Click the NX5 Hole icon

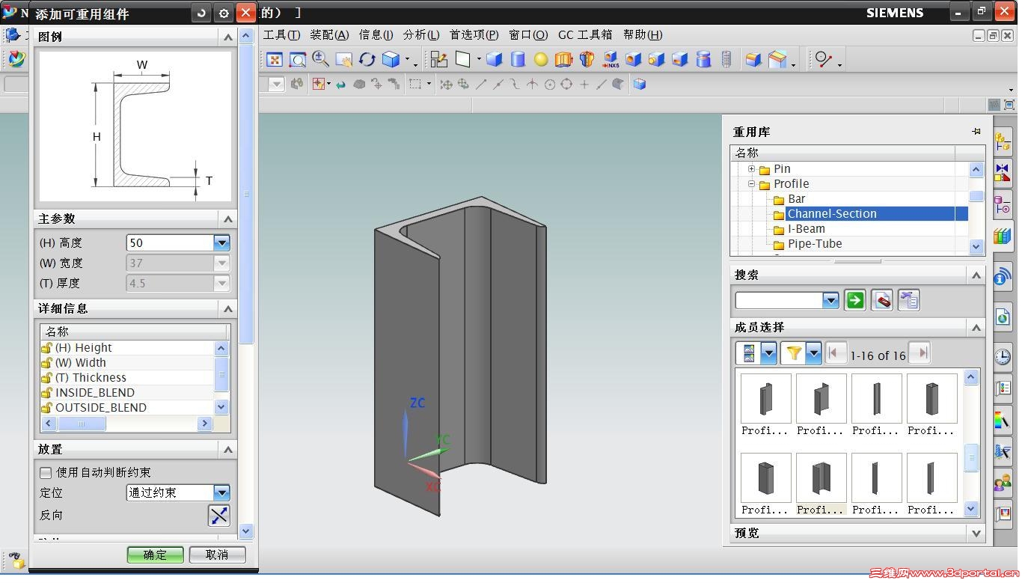click(611, 60)
